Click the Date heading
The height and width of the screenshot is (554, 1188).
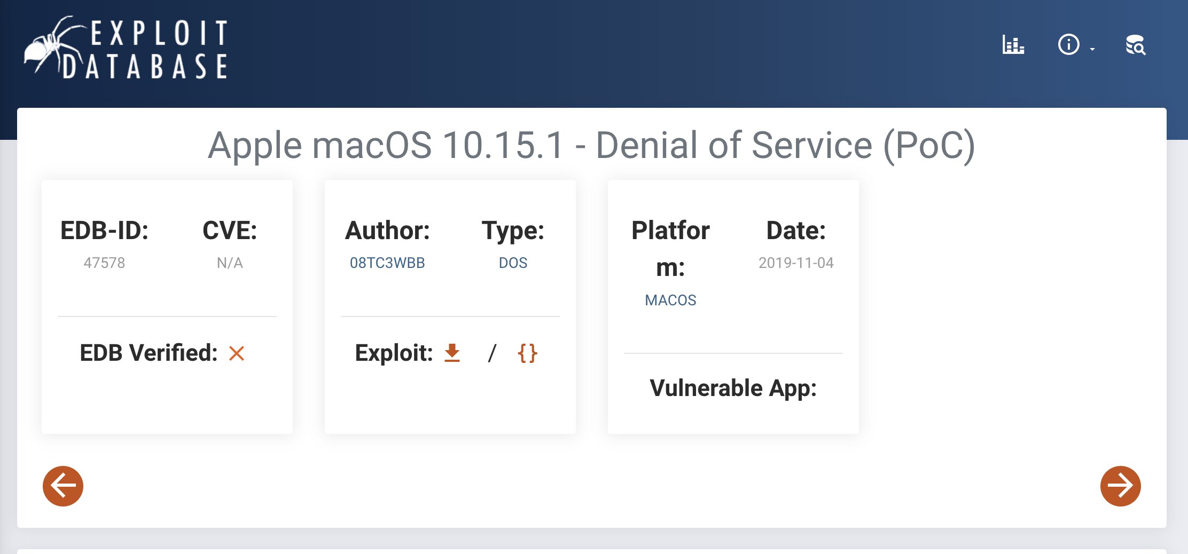point(796,231)
